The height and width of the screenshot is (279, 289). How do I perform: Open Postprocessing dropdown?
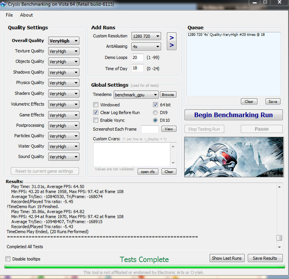[x=64, y=126]
